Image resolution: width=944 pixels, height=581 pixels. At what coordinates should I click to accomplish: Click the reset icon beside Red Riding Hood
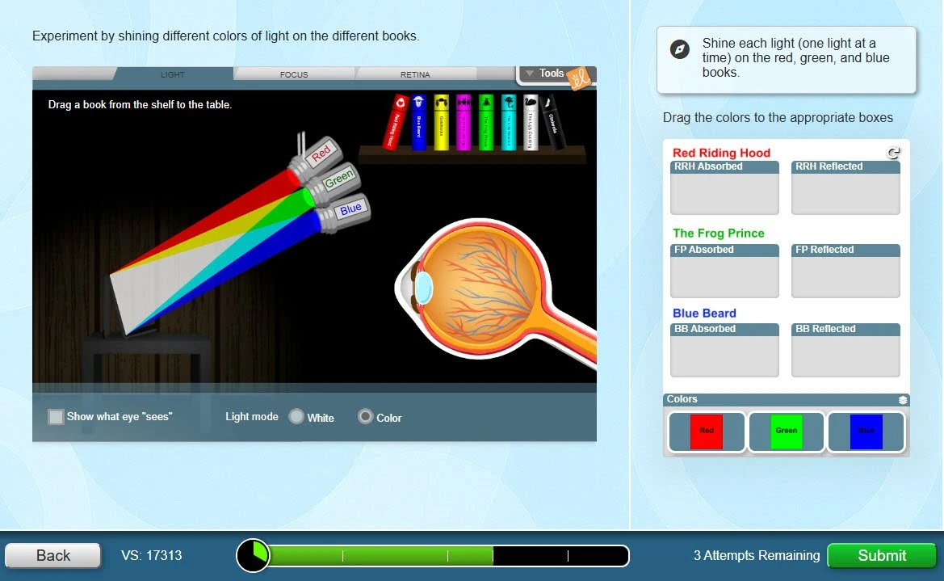pyautogui.click(x=894, y=153)
